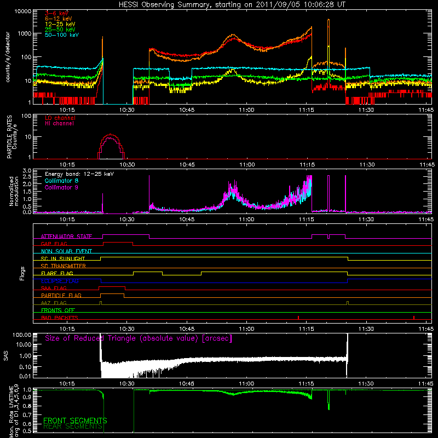
Task: Click the Normalized modulation axis label
Action: pos(14,191)
